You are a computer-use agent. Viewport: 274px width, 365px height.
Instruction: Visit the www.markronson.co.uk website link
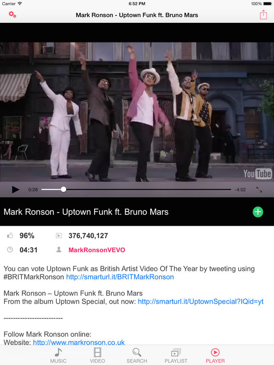coord(79,342)
